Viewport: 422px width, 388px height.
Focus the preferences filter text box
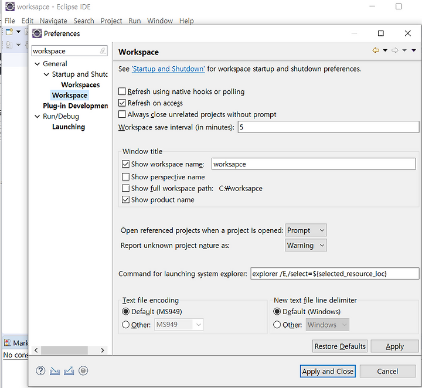click(66, 51)
